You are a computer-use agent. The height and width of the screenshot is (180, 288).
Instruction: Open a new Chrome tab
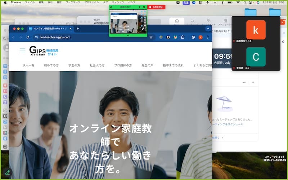pyautogui.click(x=78, y=28)
